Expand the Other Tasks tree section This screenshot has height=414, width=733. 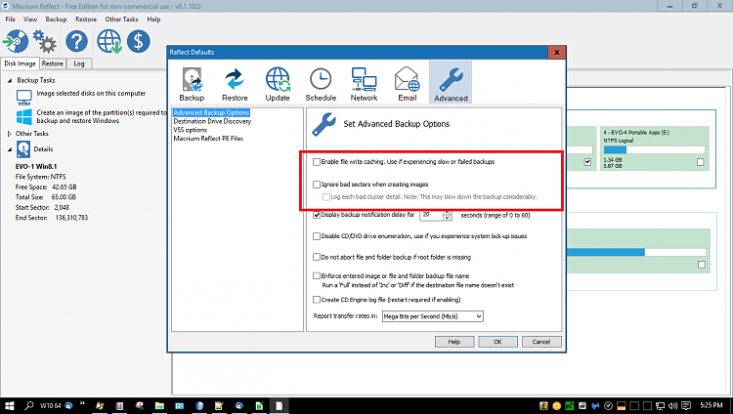click(10, 134)
